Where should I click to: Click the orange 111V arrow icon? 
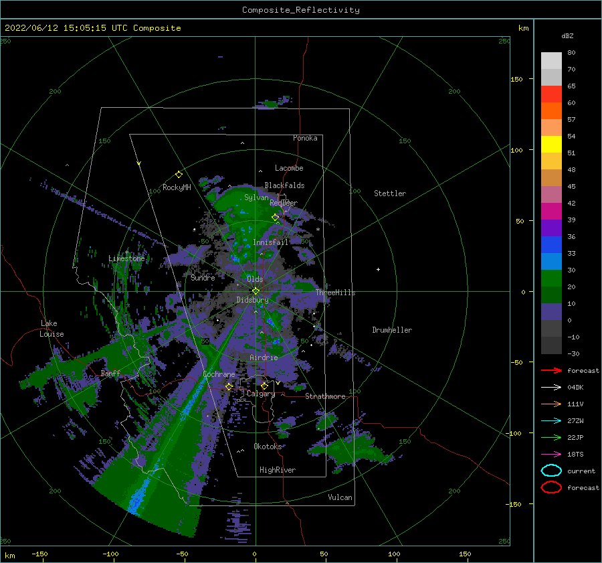coord(551,404)
